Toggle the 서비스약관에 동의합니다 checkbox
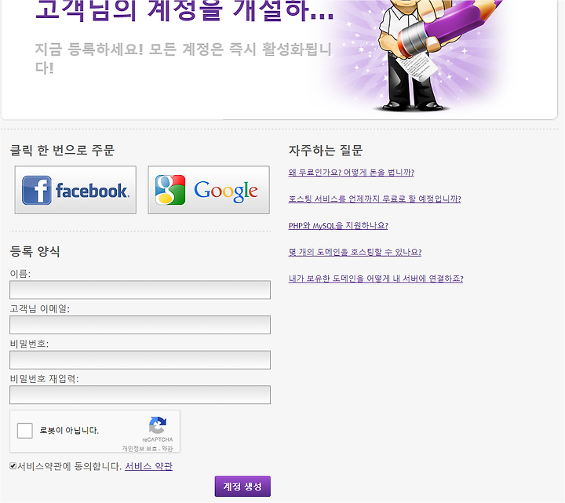 [x=13, y=466]
